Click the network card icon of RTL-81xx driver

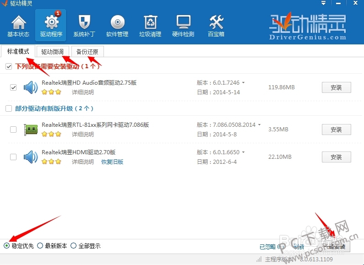coord(31,130)
